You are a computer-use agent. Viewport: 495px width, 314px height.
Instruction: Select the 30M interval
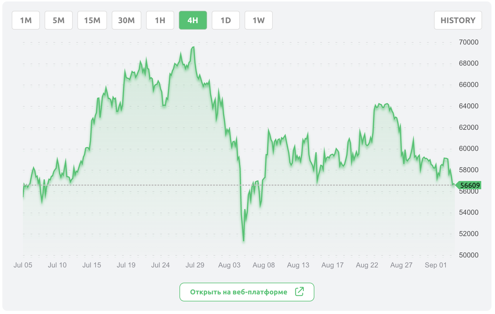click(x=126, y=20)
